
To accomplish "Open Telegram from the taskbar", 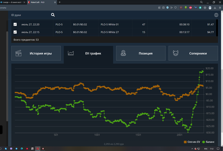I will [x=16, y=148].
